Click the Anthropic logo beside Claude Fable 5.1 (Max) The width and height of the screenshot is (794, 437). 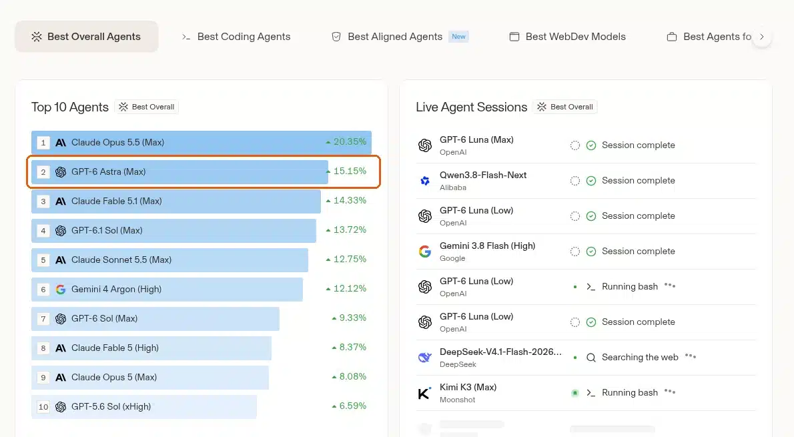(61, 201)
